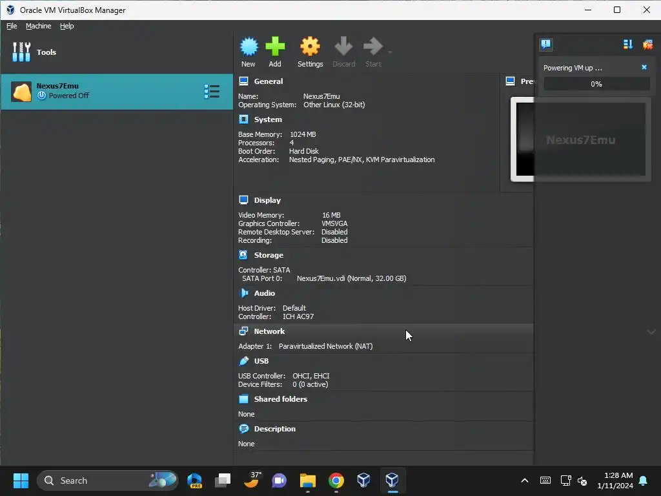Click the Description section speech-bubble icon

[243, 429]
